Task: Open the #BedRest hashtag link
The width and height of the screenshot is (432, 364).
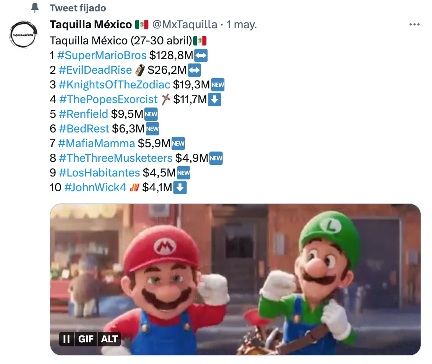Action: 84,129
